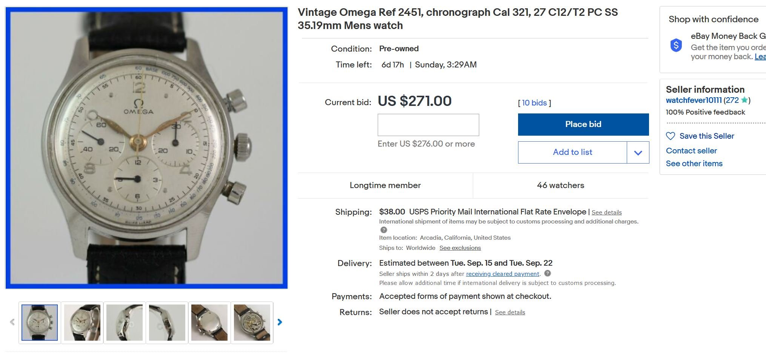766x355 pixels.
Task: Click the main Omega watch photo
Action: [146, 148]
